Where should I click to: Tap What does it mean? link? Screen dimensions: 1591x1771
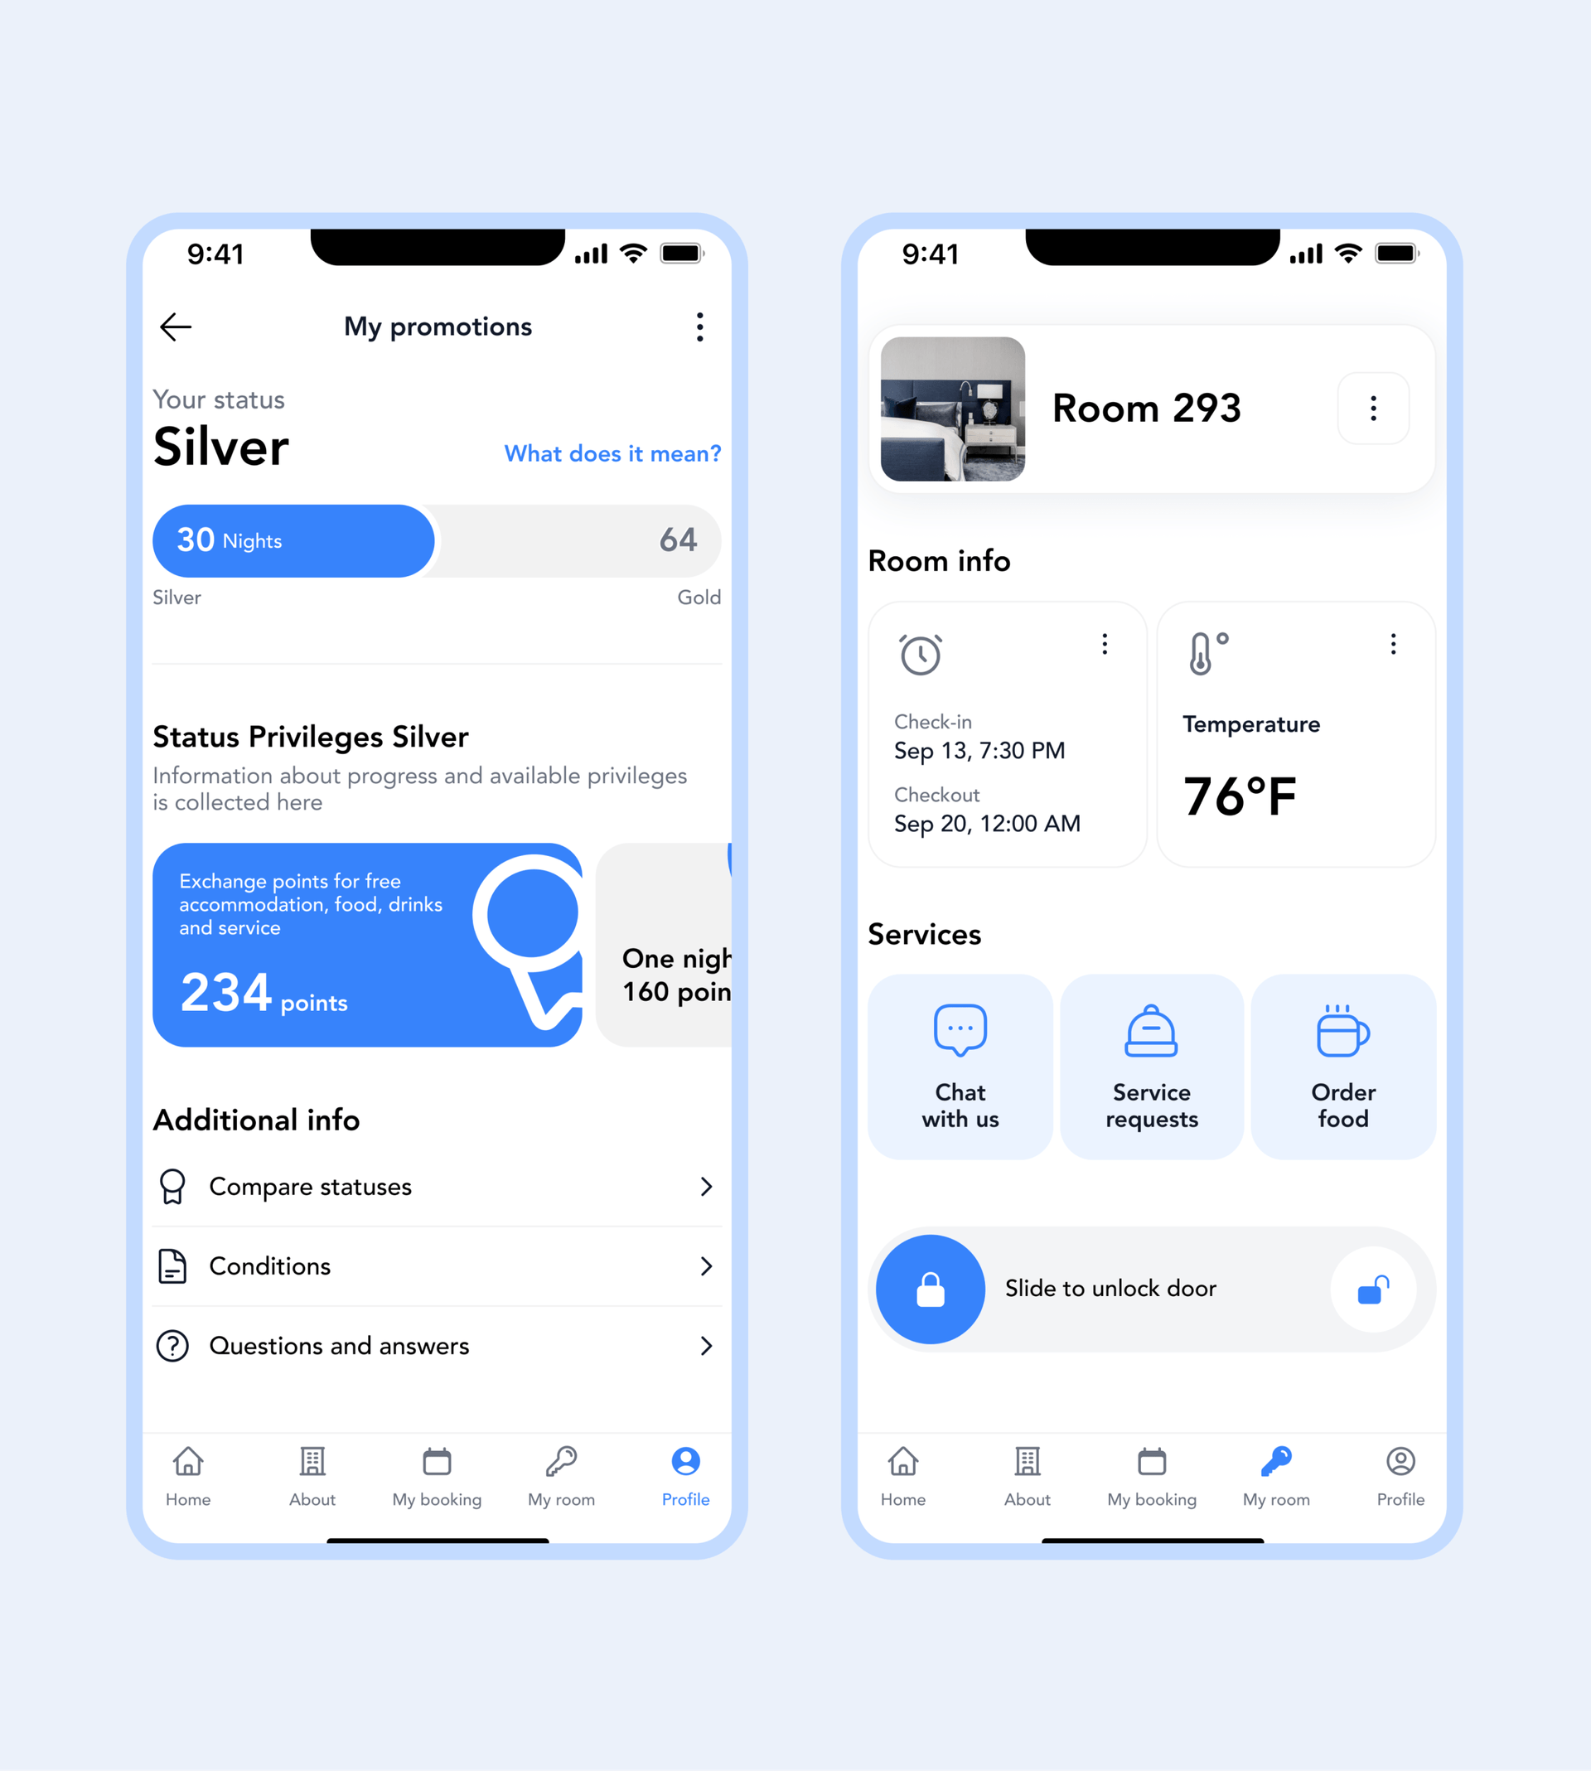click(x=612, y=453)
